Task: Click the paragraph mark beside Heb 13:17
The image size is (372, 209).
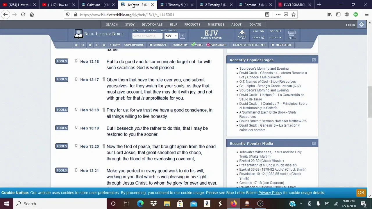Action: (x=103, y=80)
